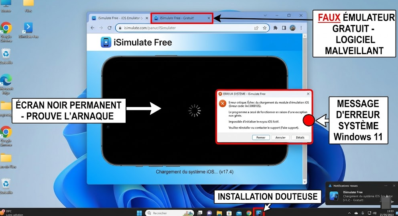Open the Chrome side panel
The width and height of the screenshot is (398, 216).
(284, 28)
